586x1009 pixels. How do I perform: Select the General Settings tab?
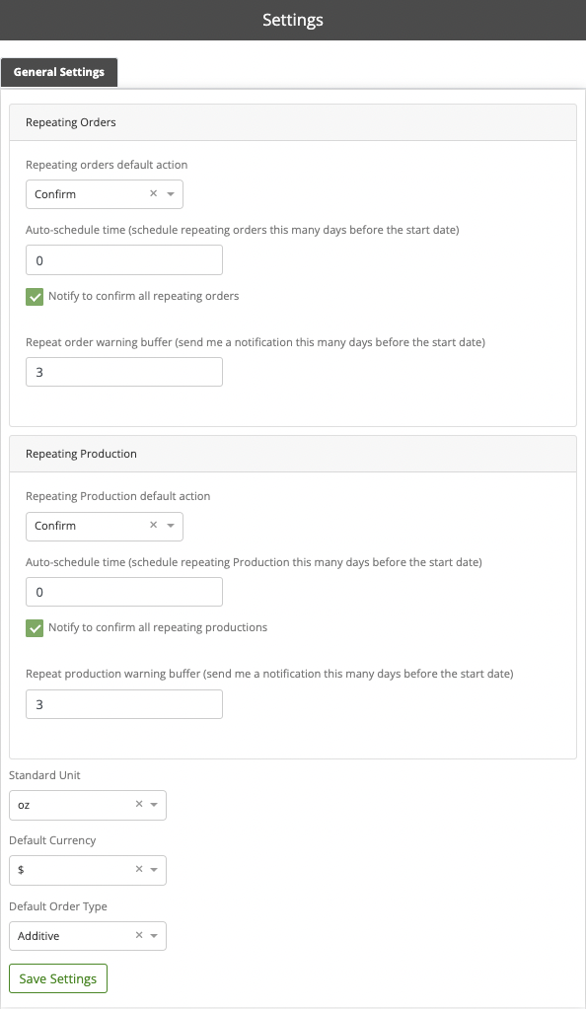[59, 72]
